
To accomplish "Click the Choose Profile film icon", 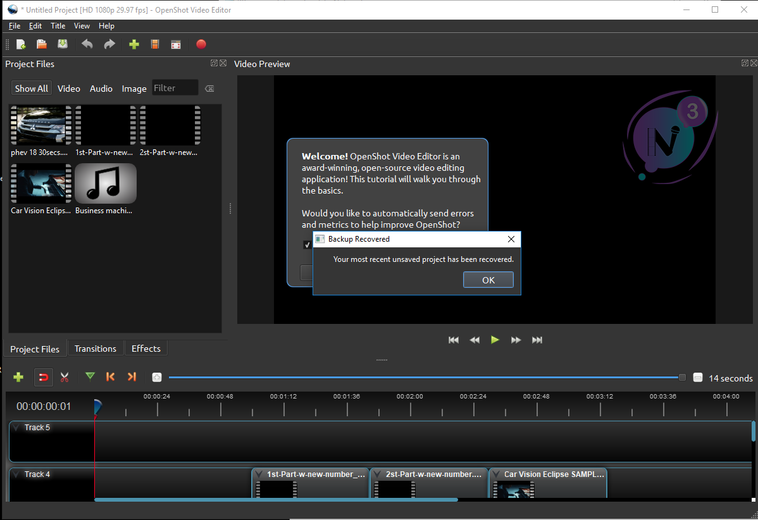I will click(x=155, y=44).
